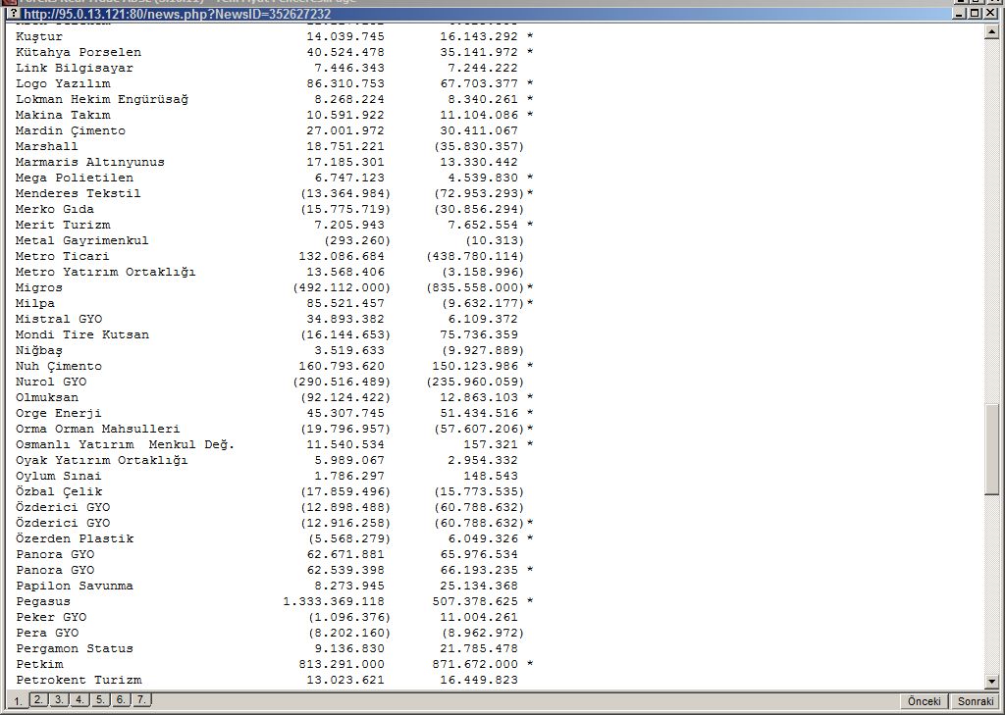Click Pegasus value 1.333.369.118
The image size is (1005, 715).
334,601
